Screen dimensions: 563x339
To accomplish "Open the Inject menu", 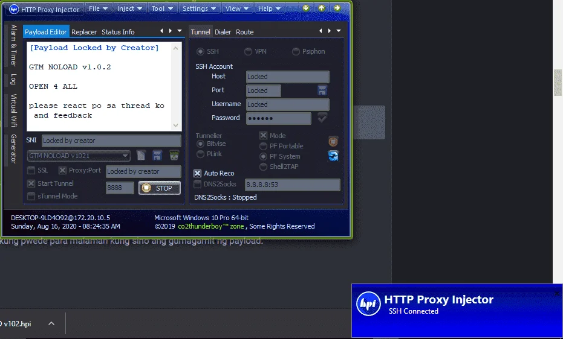I will (129, 8).
